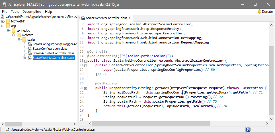Click the webmvc folder icon
The width and height of the screenshot is (275, 133).
point(19,35)
